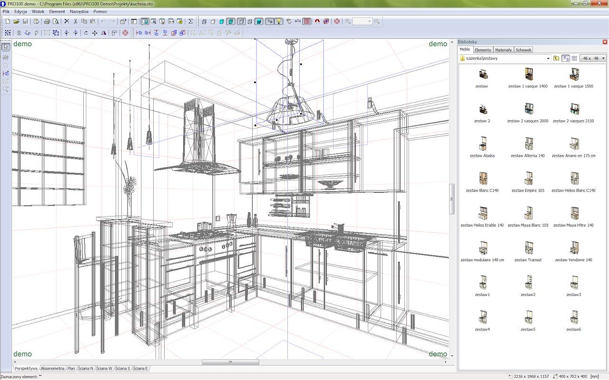
Task: Click the open project folder icon
Action: pos(17,21)
